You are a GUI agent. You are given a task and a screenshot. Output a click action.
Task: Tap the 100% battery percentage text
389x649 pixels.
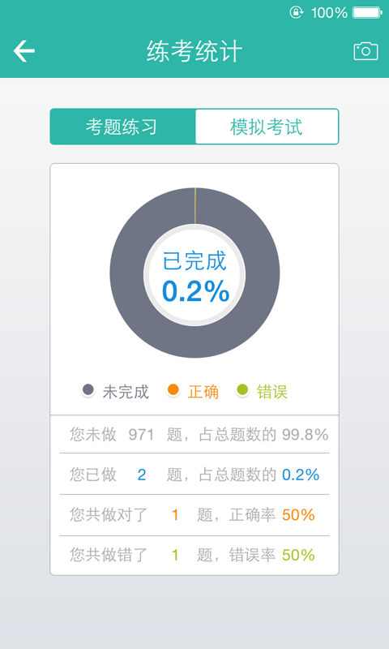click(x=329, y=13)
